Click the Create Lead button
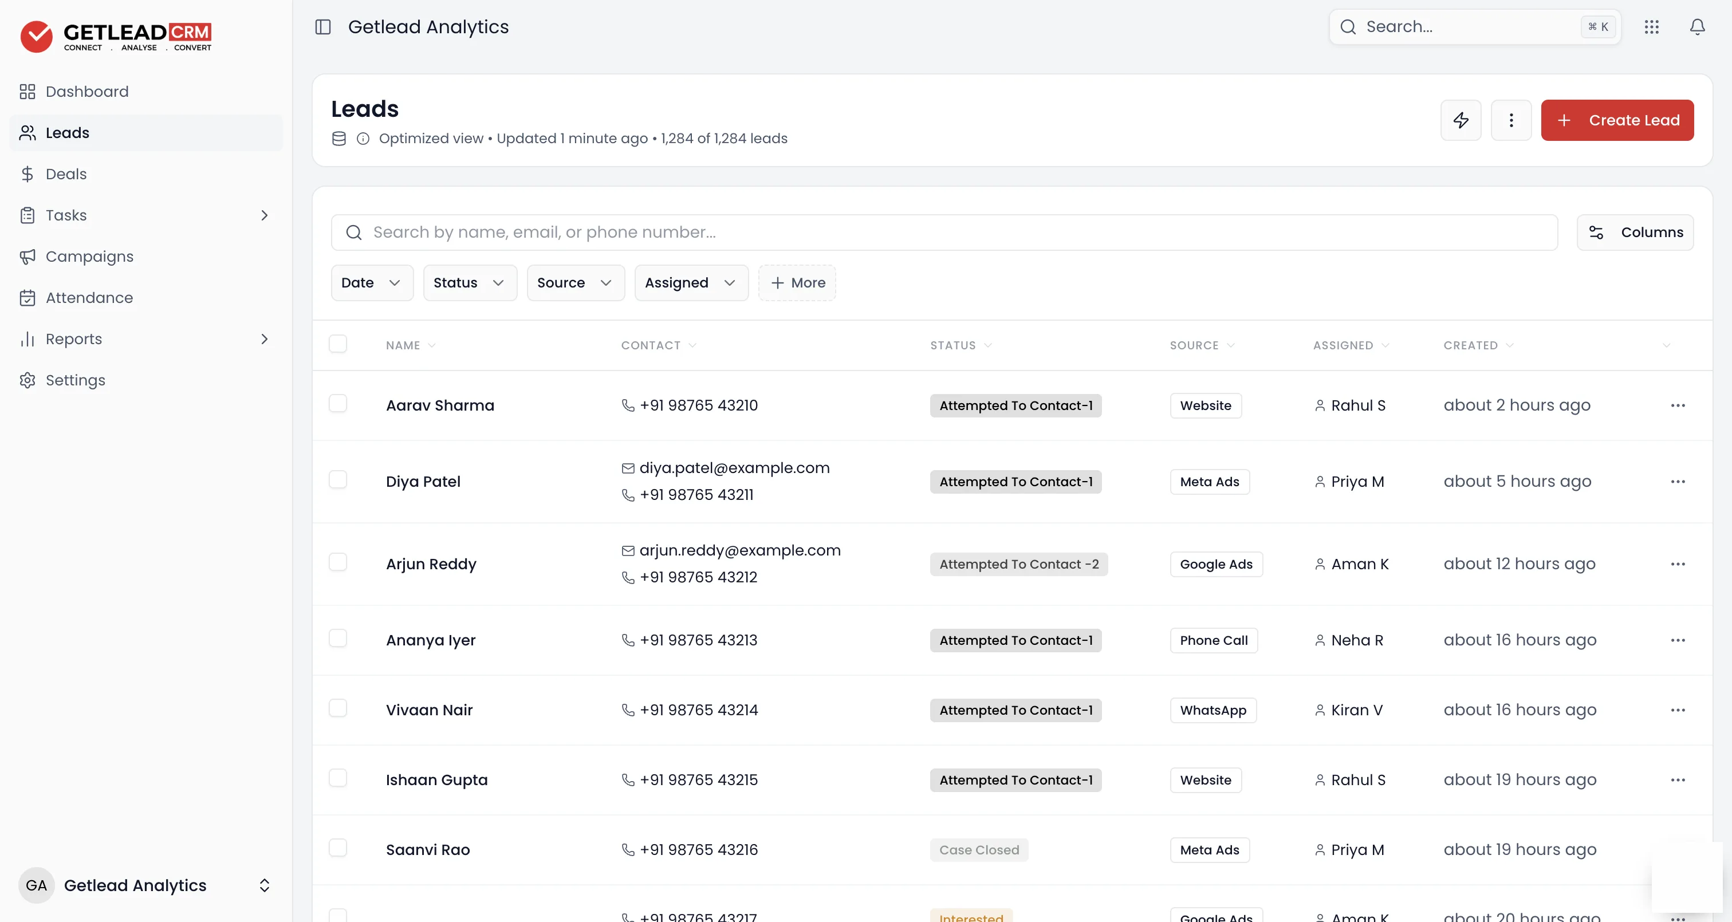 (1617, 120)
